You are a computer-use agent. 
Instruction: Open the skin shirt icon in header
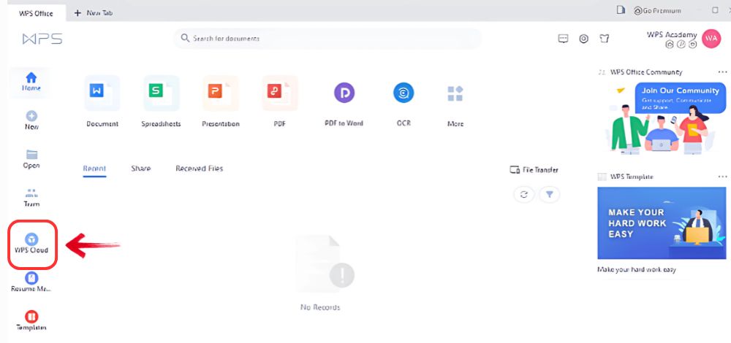coord(605,39)
